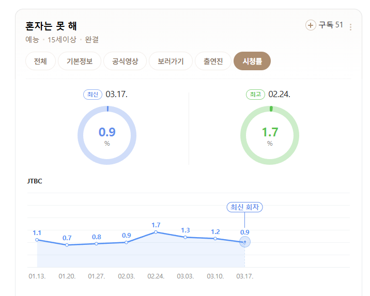Click the 최신 회차 marker label
This screenshot has width=370, height=296.
pyautogui.click(x=245, y=207)
